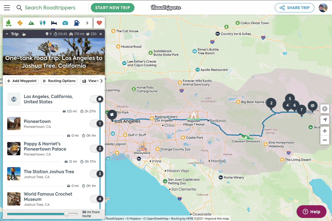Screen dimensions: 332x221
Task: Select the camera sights category icon
Action: (65, 23)
